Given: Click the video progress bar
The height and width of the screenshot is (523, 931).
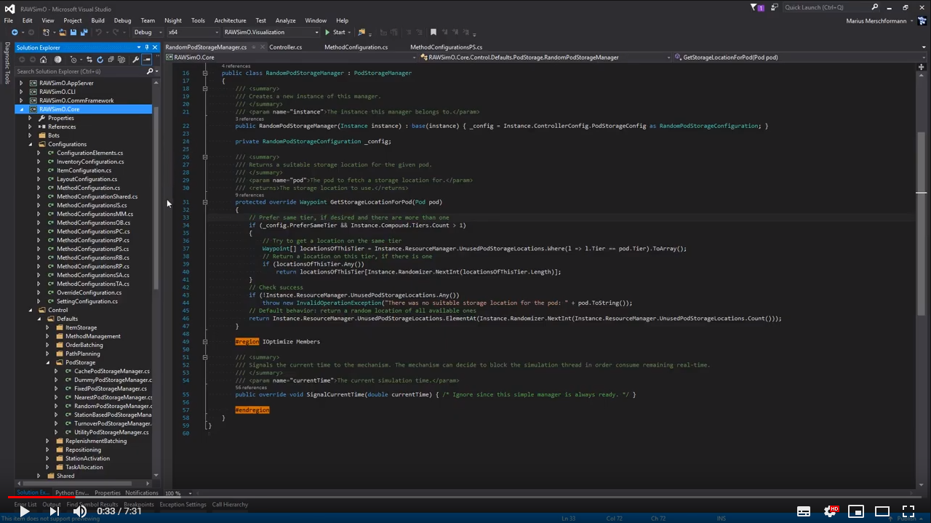Looking at the screenshot, I should (465, 498).
